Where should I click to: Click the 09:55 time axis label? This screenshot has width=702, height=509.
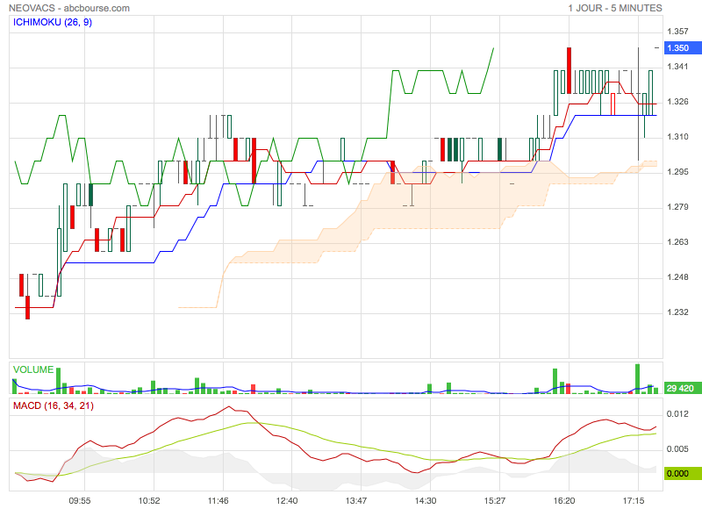pos(80,500)
